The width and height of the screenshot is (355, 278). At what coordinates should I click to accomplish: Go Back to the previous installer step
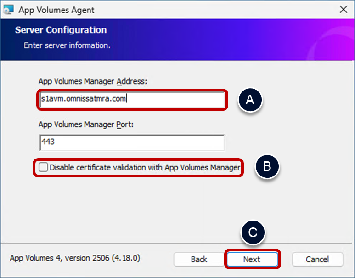tap(199, 259)
